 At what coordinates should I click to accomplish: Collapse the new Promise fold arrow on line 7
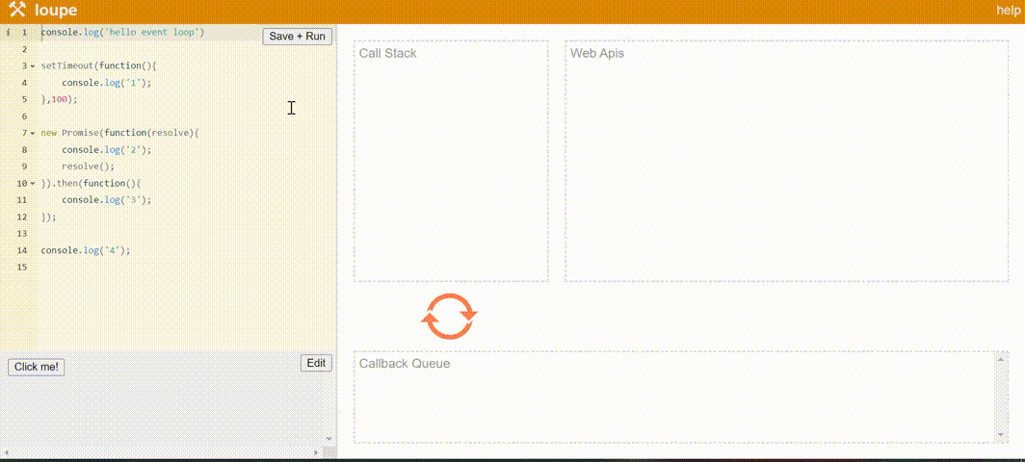point(33,134)
